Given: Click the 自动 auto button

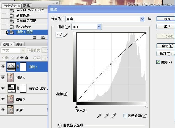Looking at the screenshot, I should (x=165, y=46).
